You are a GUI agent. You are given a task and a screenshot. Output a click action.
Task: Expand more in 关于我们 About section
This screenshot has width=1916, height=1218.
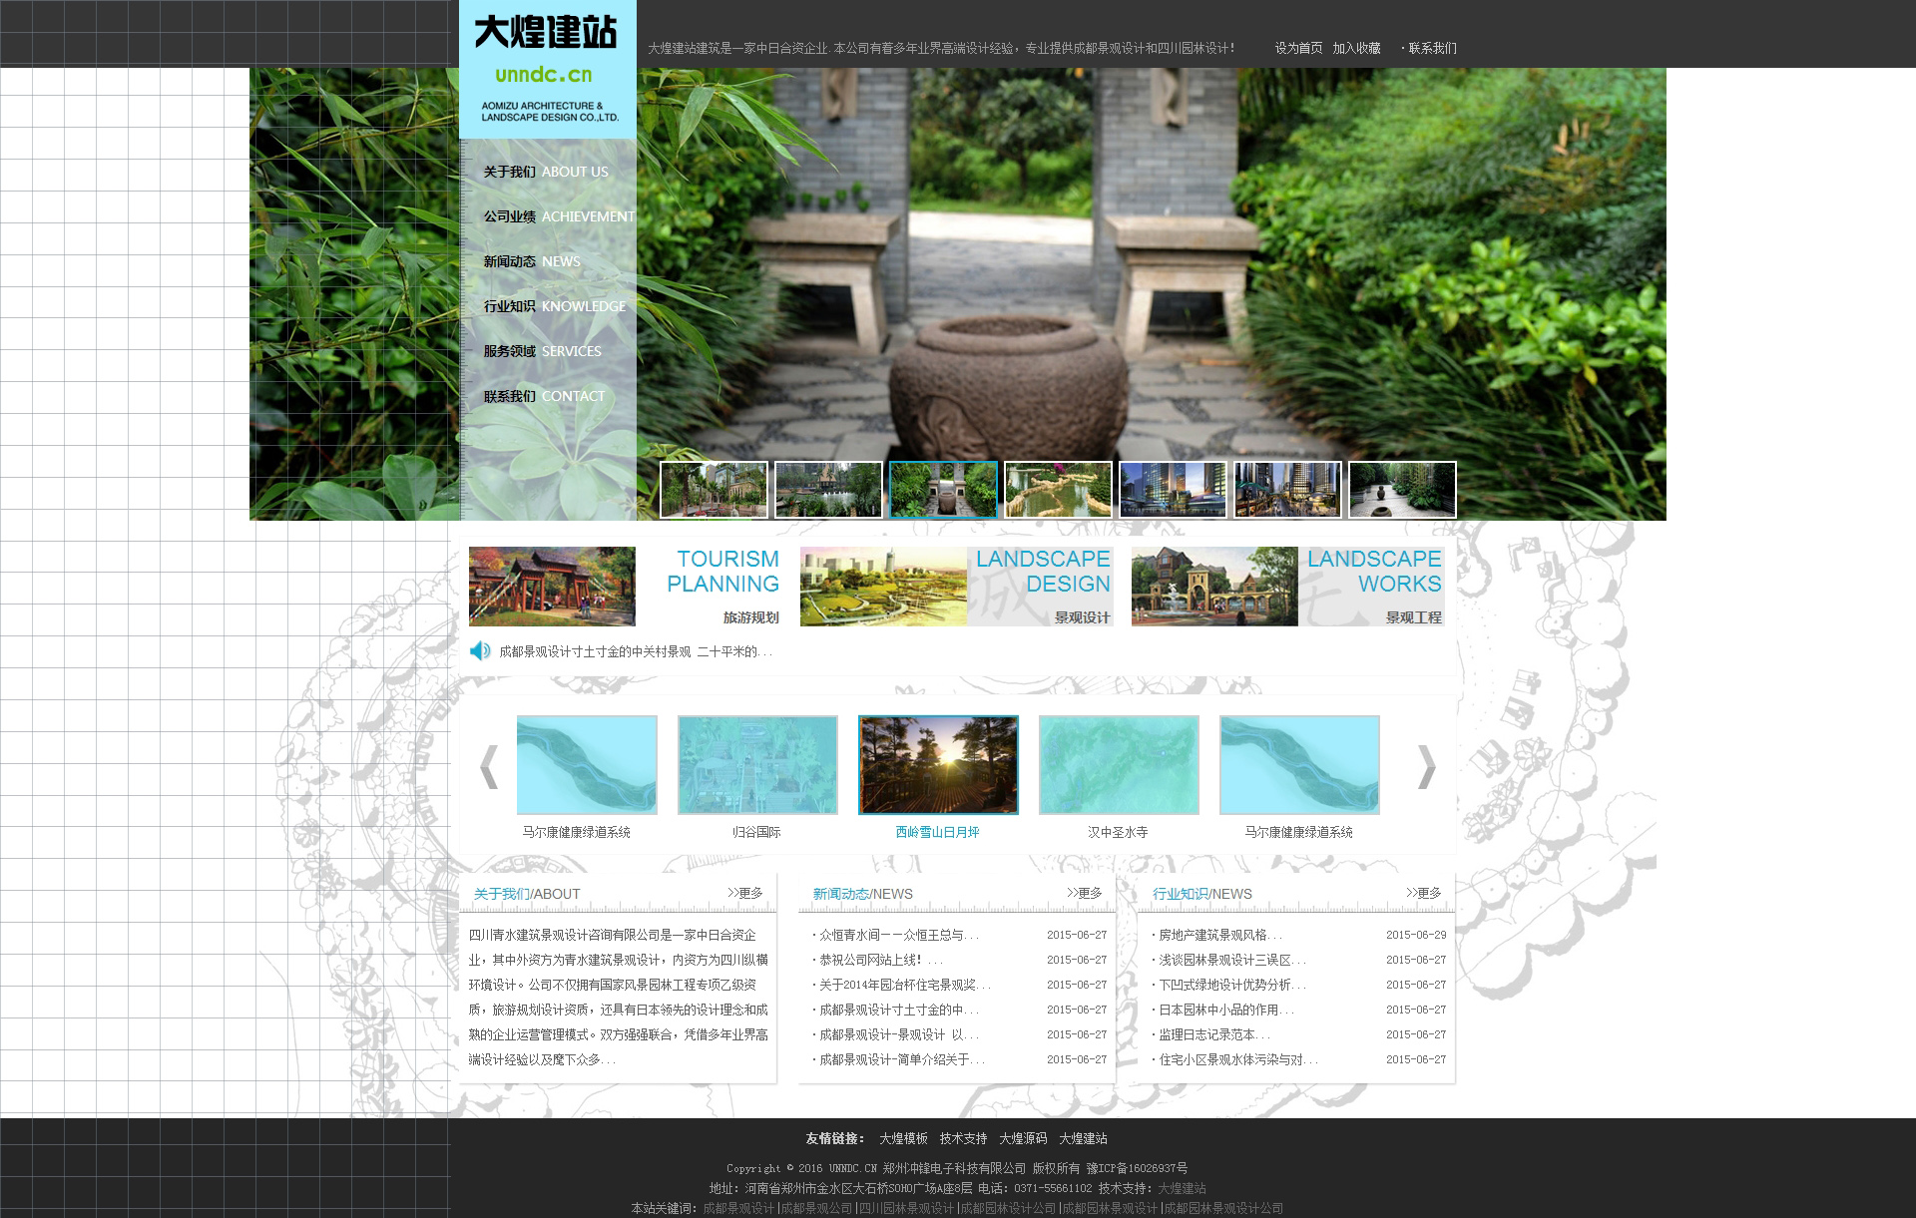coord(744,893)
